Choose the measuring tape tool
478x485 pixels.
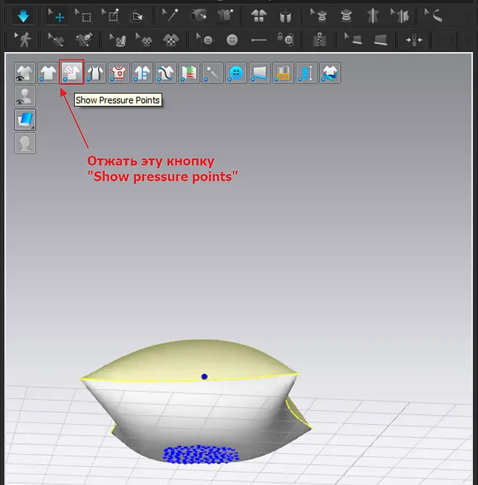click(x=433, y=16)
